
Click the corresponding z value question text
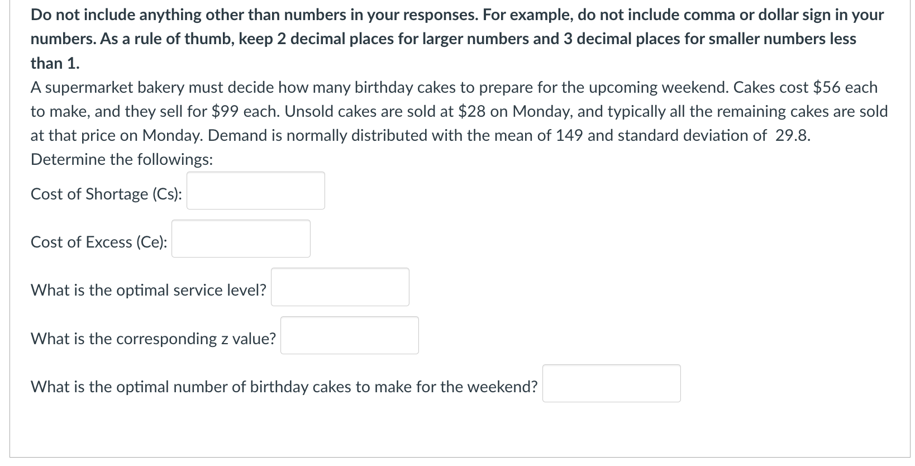point(152,338)
